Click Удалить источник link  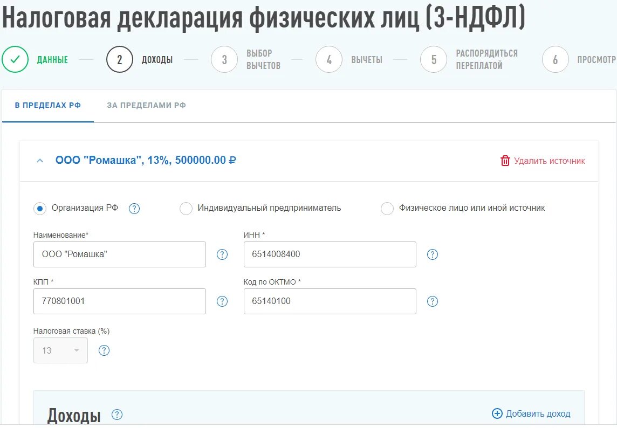click(x=550, y=161)
